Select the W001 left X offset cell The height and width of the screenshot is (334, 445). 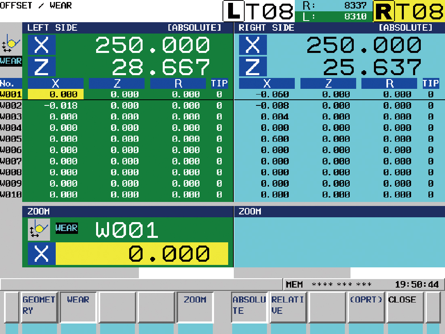click(x=56, y=95)
